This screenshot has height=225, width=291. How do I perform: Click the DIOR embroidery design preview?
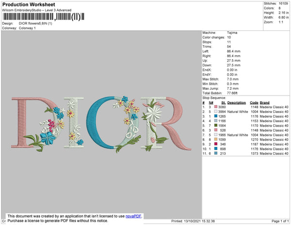coord(101,124)
